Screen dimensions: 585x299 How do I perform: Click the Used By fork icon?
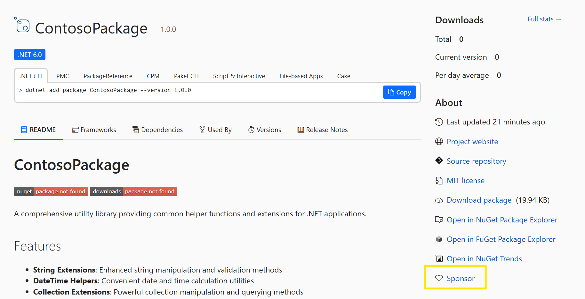pos(202,130)
